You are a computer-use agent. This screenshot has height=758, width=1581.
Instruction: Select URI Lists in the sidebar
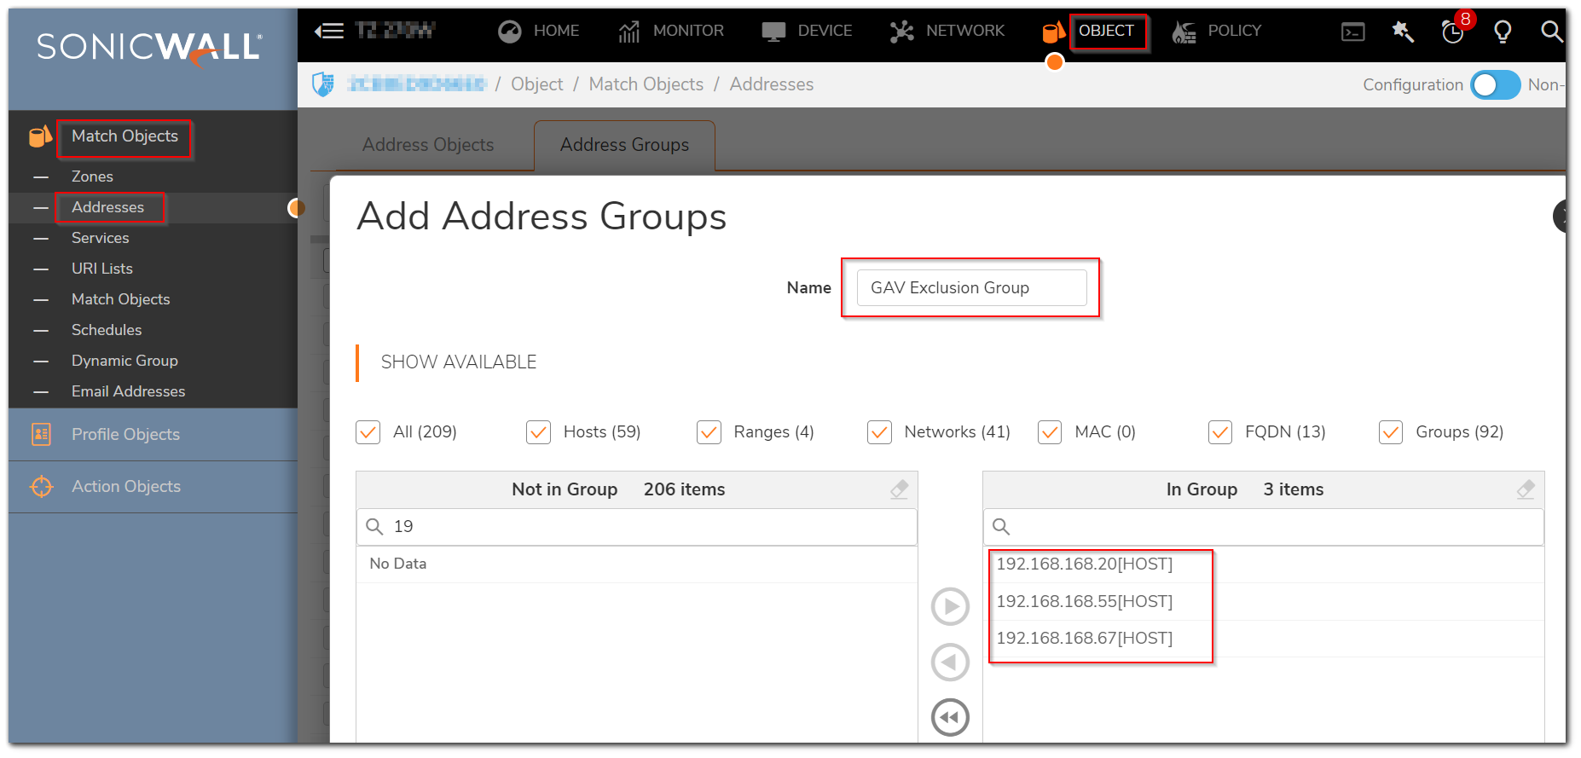click(101, 269)
